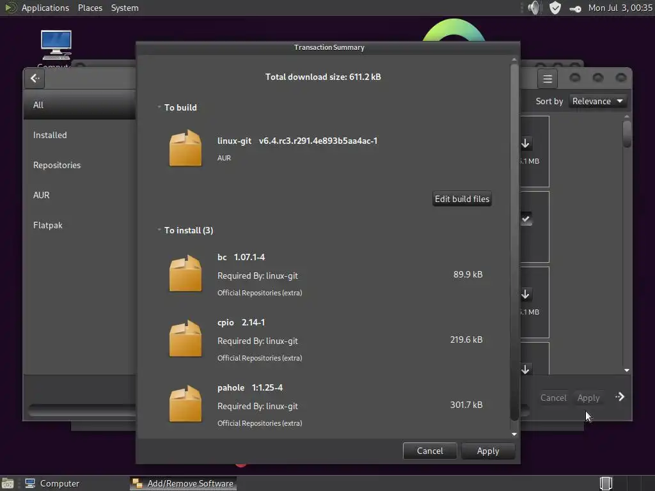Click Edit build files button

[462, 199]
